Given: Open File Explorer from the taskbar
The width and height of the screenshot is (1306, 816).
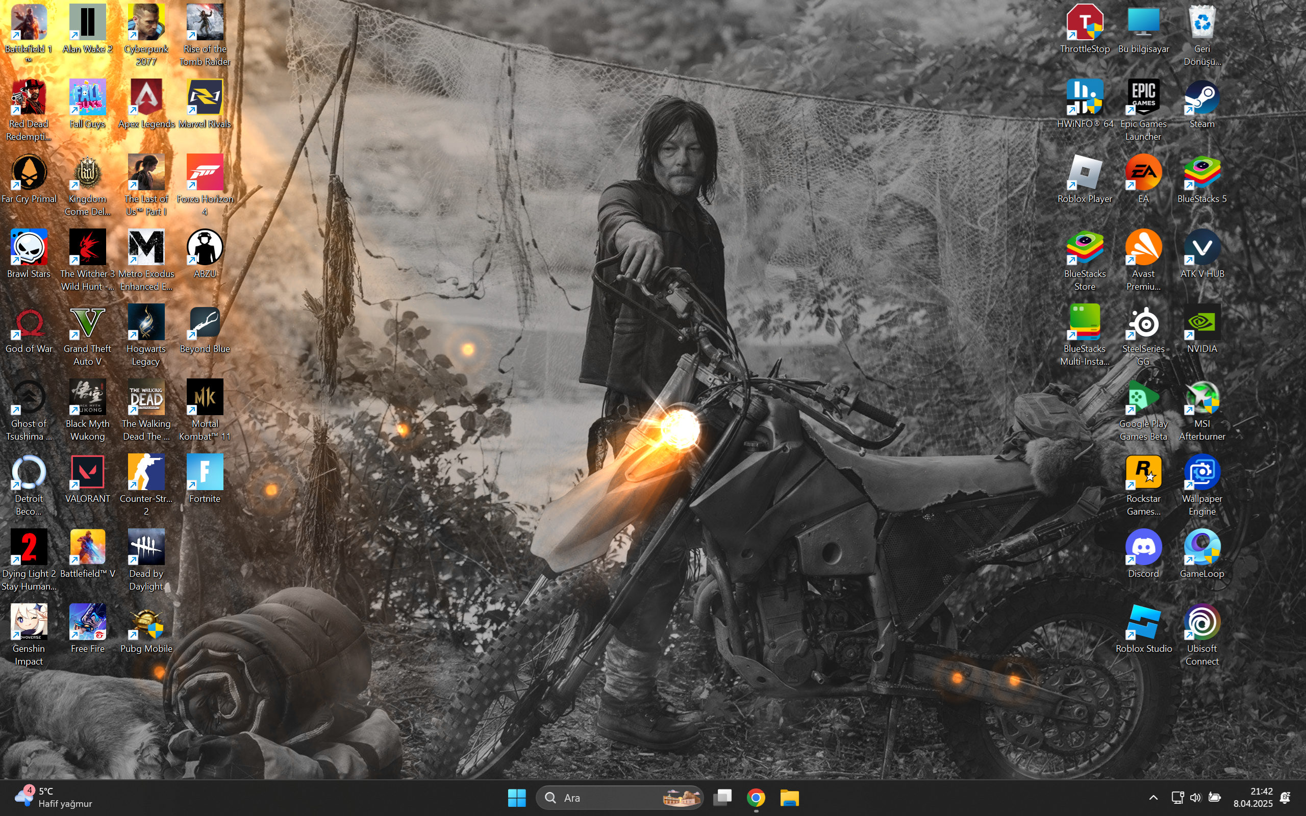Looking at the screenshot, I should (790, 798).
